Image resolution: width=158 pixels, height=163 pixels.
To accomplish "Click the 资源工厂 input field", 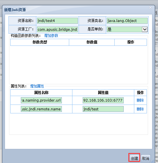I will tap(57, 29).
